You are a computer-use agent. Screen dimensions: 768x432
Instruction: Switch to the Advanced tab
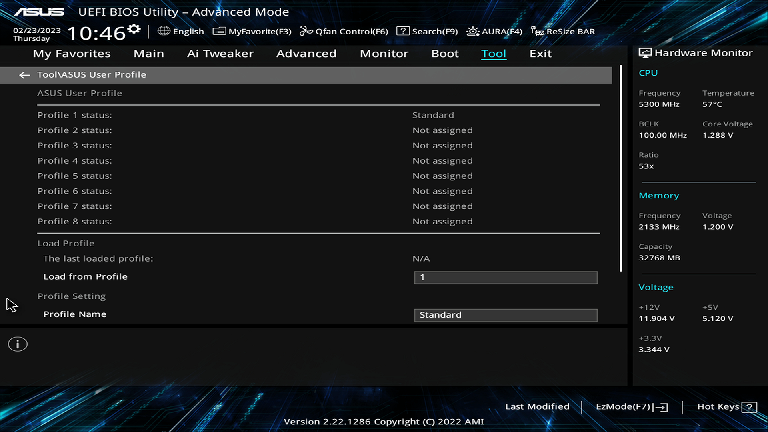[x=306, y=54]
